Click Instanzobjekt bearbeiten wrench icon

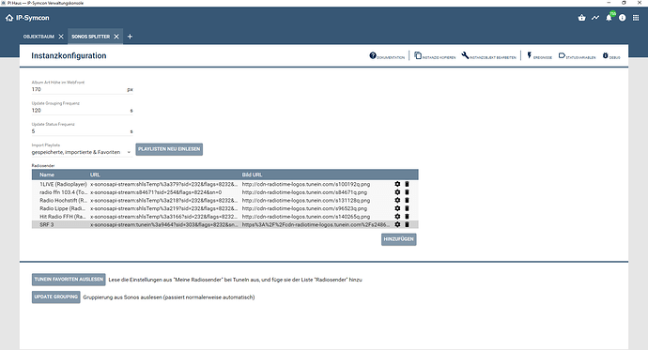465,55
